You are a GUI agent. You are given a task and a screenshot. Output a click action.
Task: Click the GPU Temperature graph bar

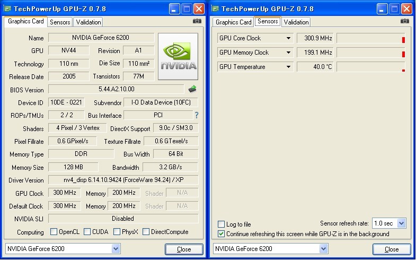pos(371,67)
